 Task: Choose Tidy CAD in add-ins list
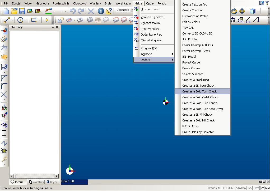[x=202, y=28]
